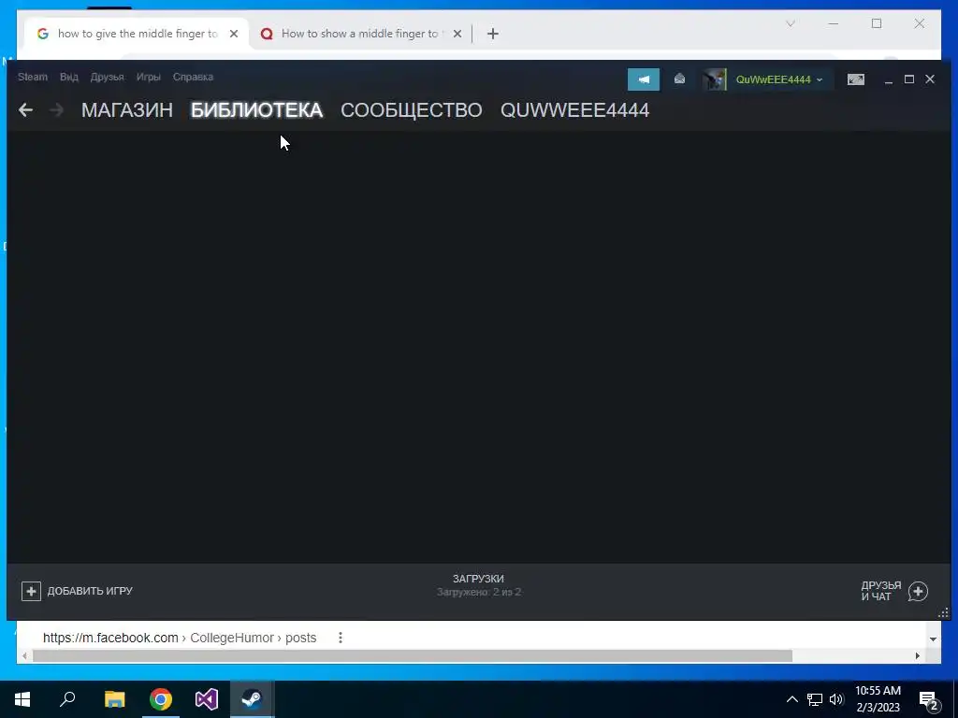
Task: Go to the МАГАЗИН tab
Action: click(127, 110)
